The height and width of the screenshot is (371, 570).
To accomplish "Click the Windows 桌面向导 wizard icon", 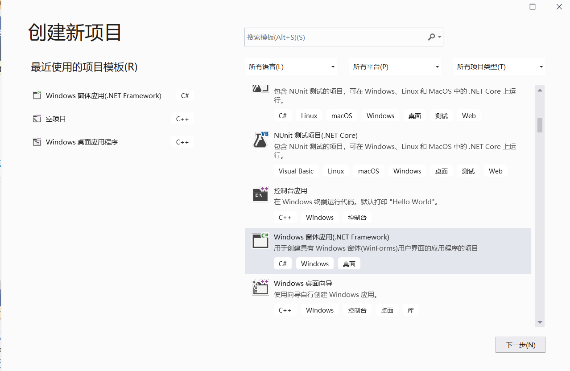I will pos(260,287).
